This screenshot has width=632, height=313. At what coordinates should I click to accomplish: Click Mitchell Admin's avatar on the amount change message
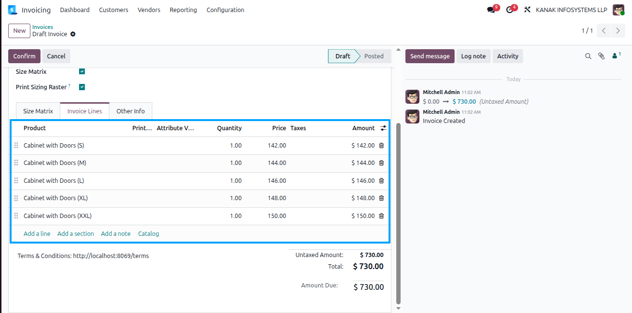(412, 96)
